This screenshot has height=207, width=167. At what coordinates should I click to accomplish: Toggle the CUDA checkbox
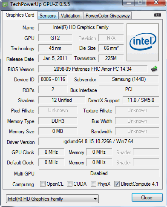click(69, 184)
